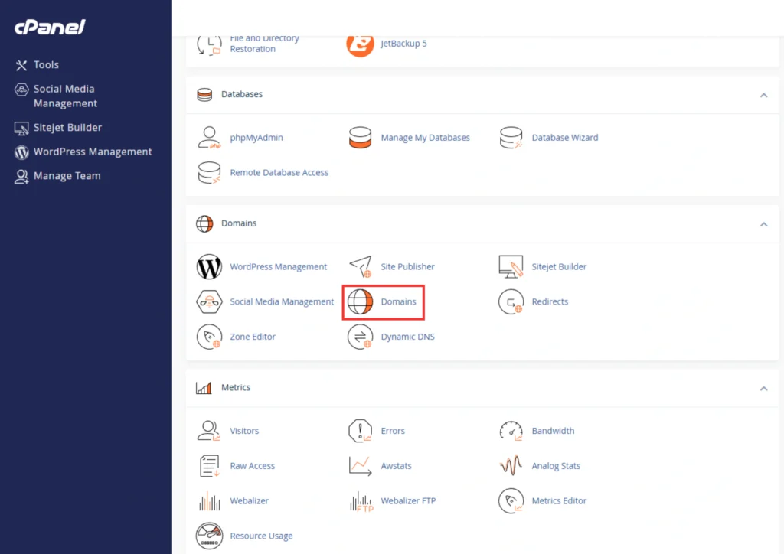
Task: Click the Site Publisher paper plane icon
Action: tap(360, 267)
